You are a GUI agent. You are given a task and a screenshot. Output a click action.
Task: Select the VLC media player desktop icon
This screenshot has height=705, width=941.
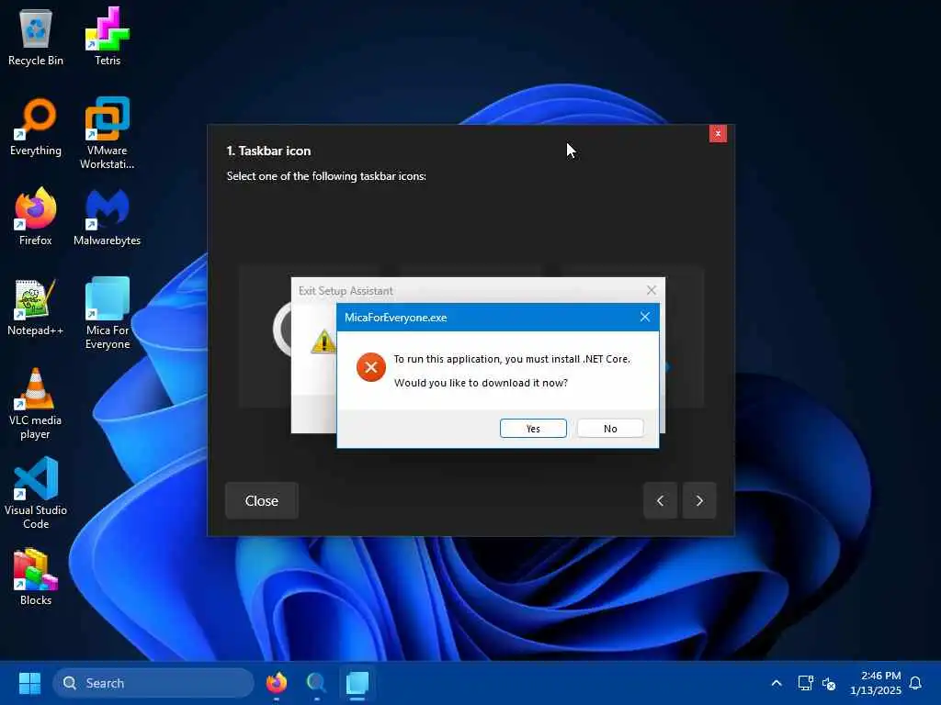tap(36, 404)
